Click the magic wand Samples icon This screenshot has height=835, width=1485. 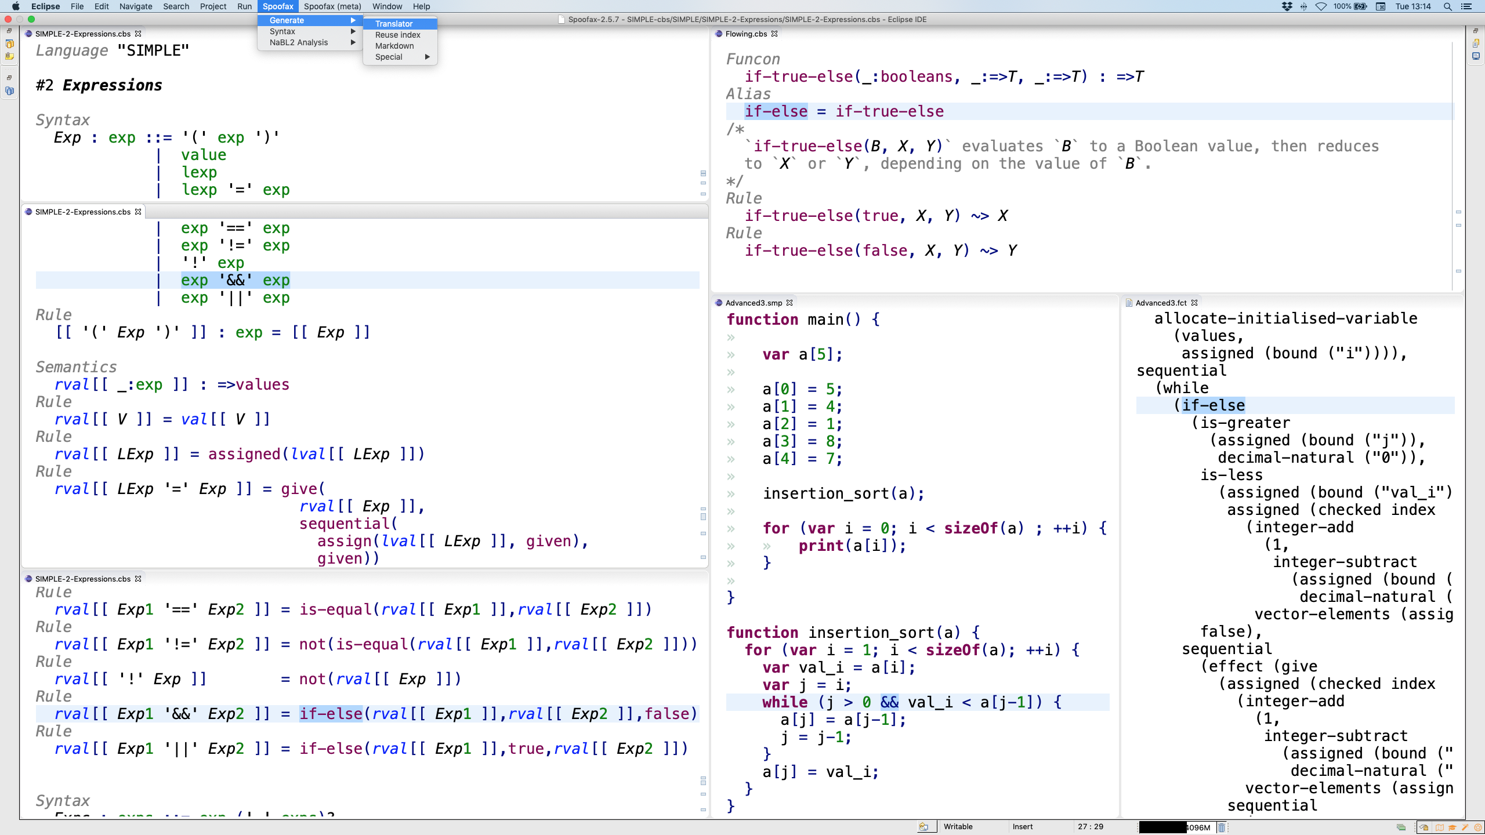pyautogui.click(x=1465, y=827)
